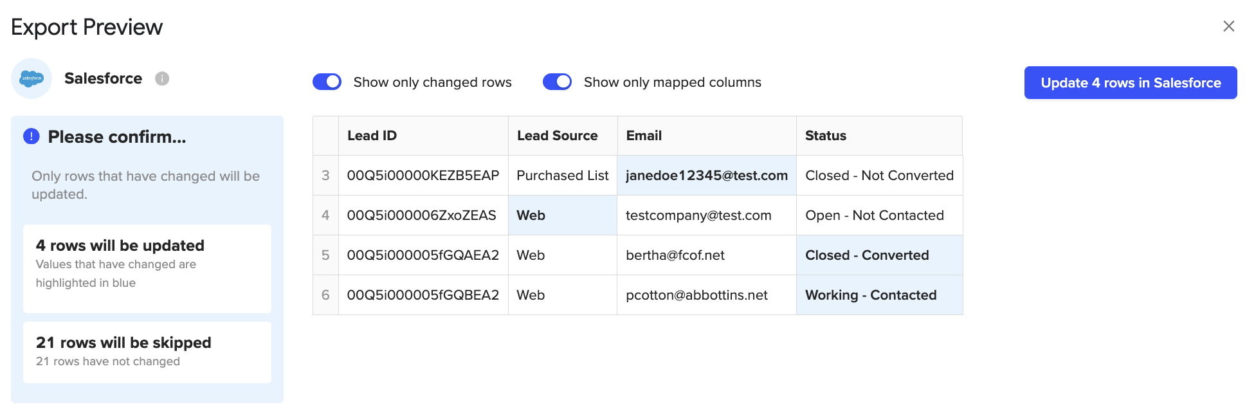Click the highlighted janedoe12345@test.com email cell
This screenshot has width=1247, height=418.
(707, 176)
